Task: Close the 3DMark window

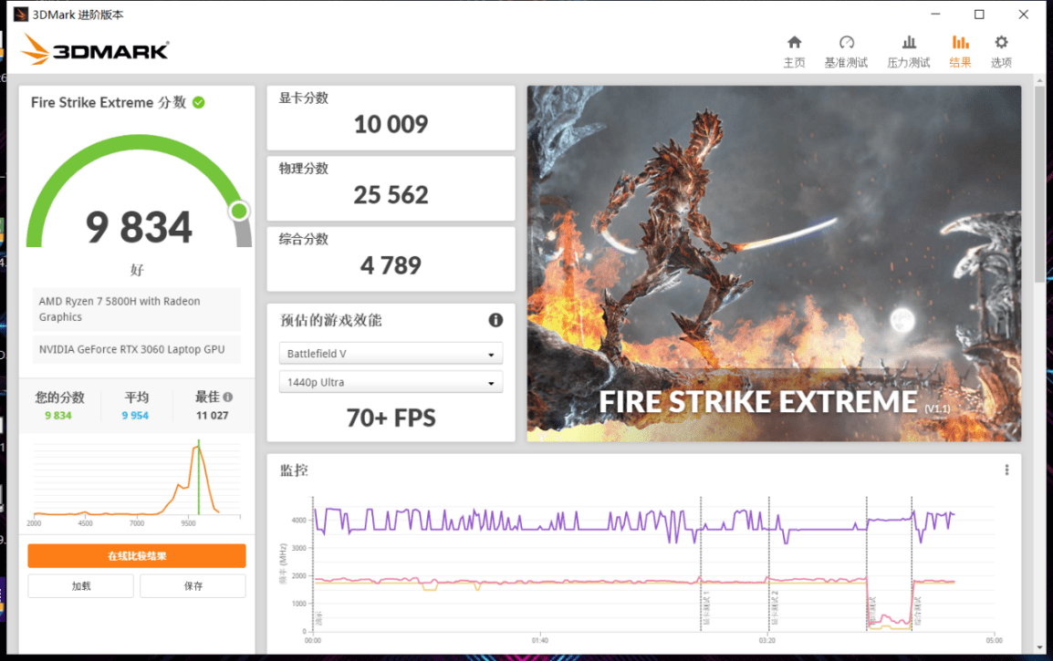Action: coord(1024,14)
